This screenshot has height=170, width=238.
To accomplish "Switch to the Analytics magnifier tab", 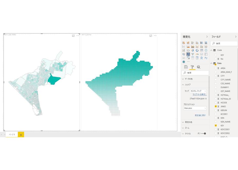I will pos(199,67).
